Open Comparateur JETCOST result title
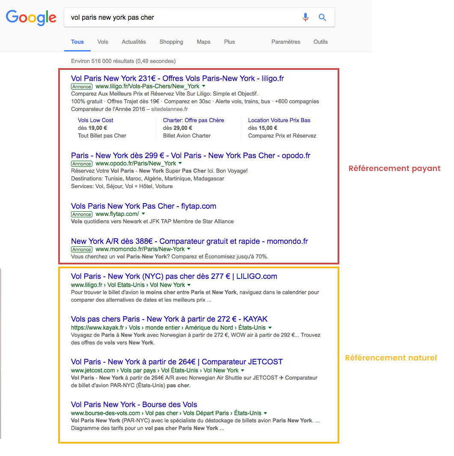This screenshot has height=456, width=454. point(176,361)
